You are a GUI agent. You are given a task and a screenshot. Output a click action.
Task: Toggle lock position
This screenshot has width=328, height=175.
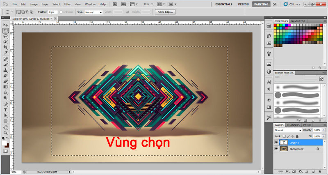293,136
